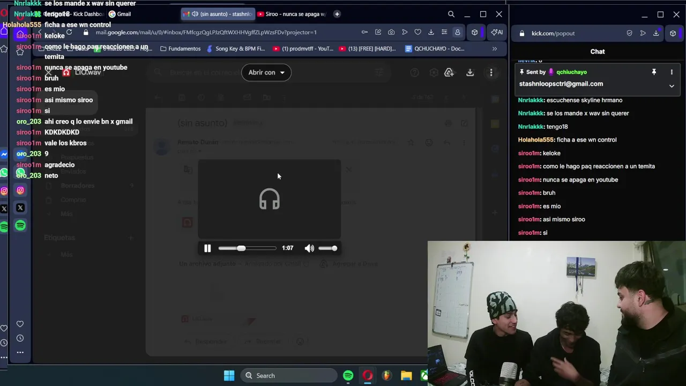Open the Aria AI assistant button
Screen dimensions: 686x386
tap(497, 32)
